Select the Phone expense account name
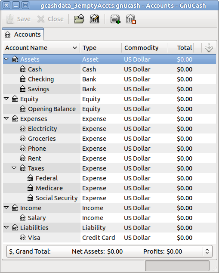The width and height of the screenshot is (219, 273). [37, 149]
